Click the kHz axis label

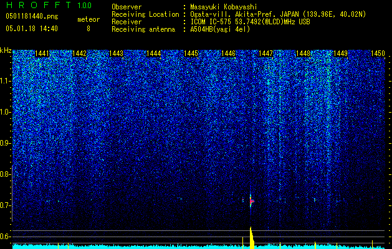6,50
